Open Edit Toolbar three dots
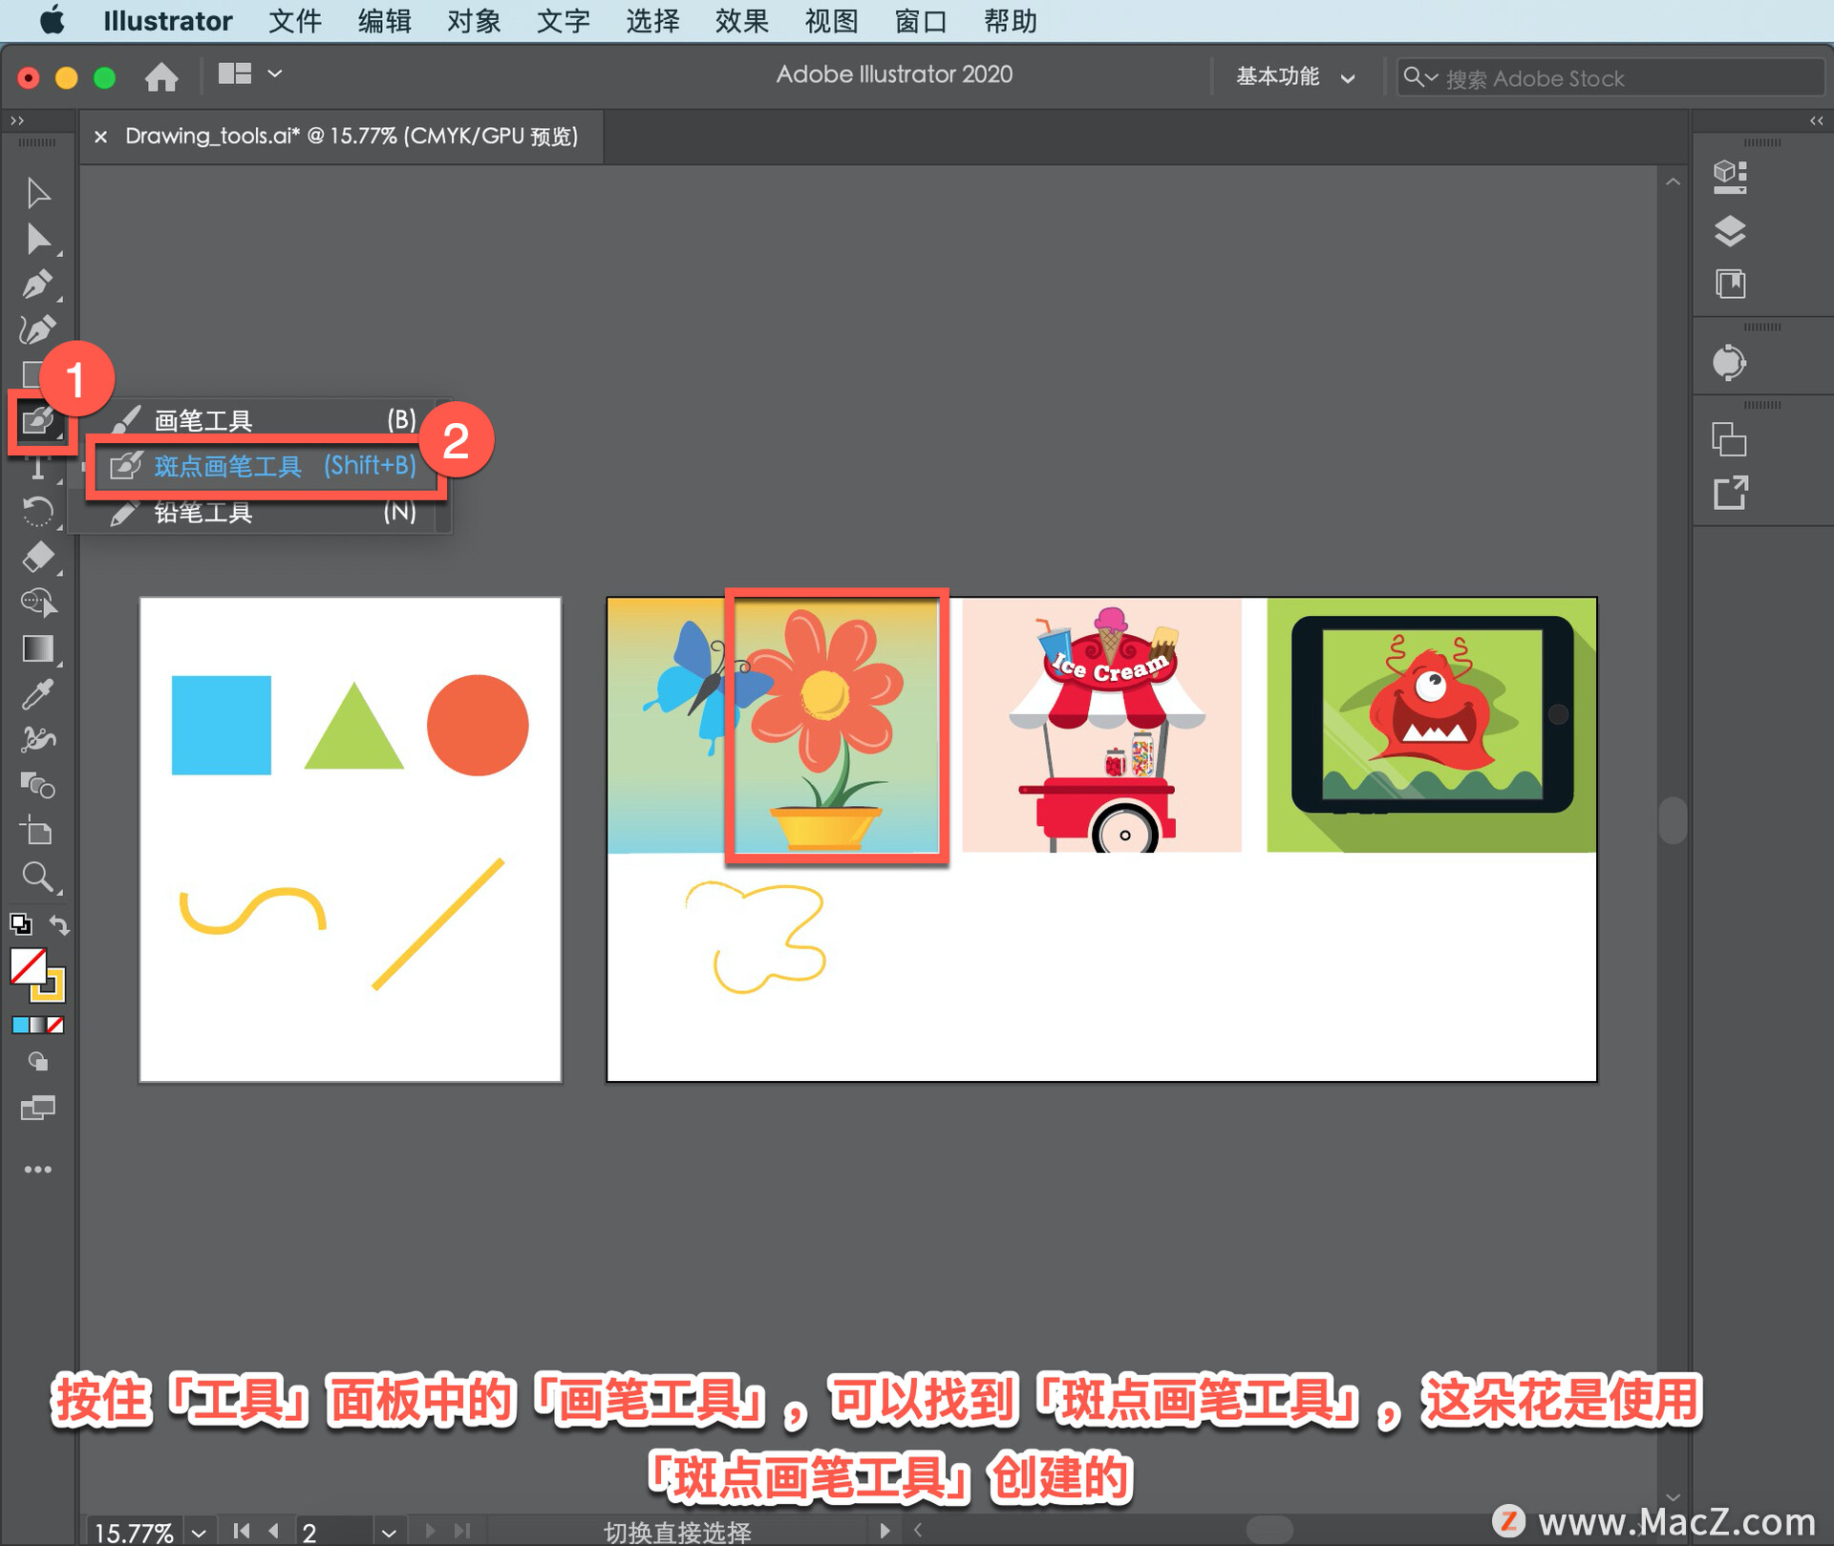1834x1546 pixels. pyautogui.click(x=38, y=1170)
